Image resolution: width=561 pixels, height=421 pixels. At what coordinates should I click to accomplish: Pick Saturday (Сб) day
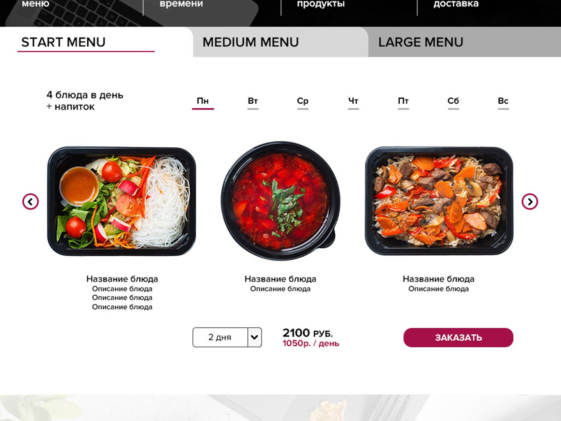pos(453,102)
